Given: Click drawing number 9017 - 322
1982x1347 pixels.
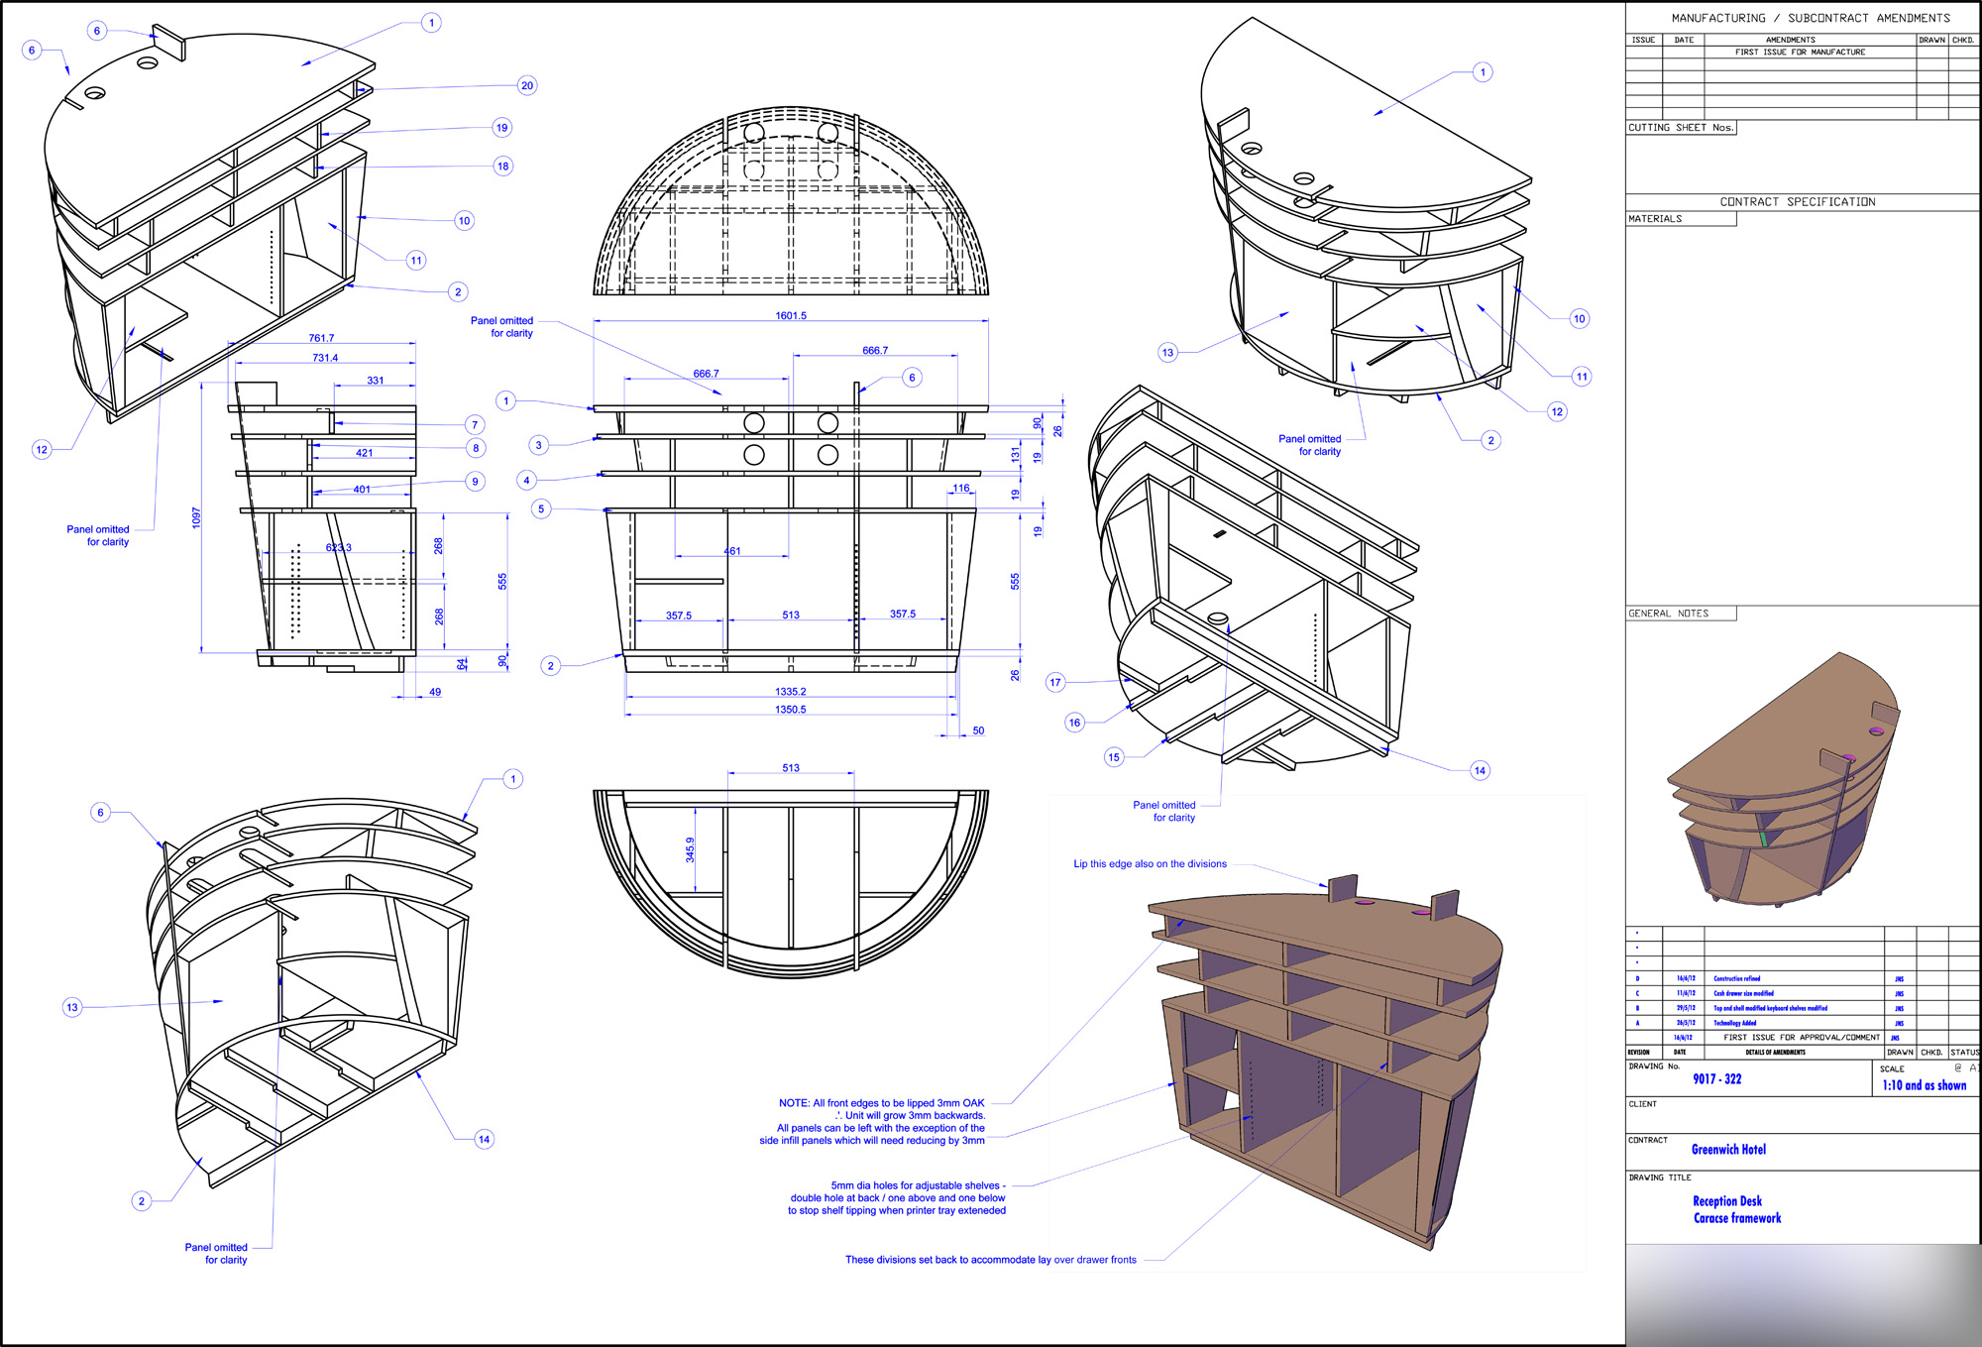Looking at the screenshot, I should pos(1716,1079).
